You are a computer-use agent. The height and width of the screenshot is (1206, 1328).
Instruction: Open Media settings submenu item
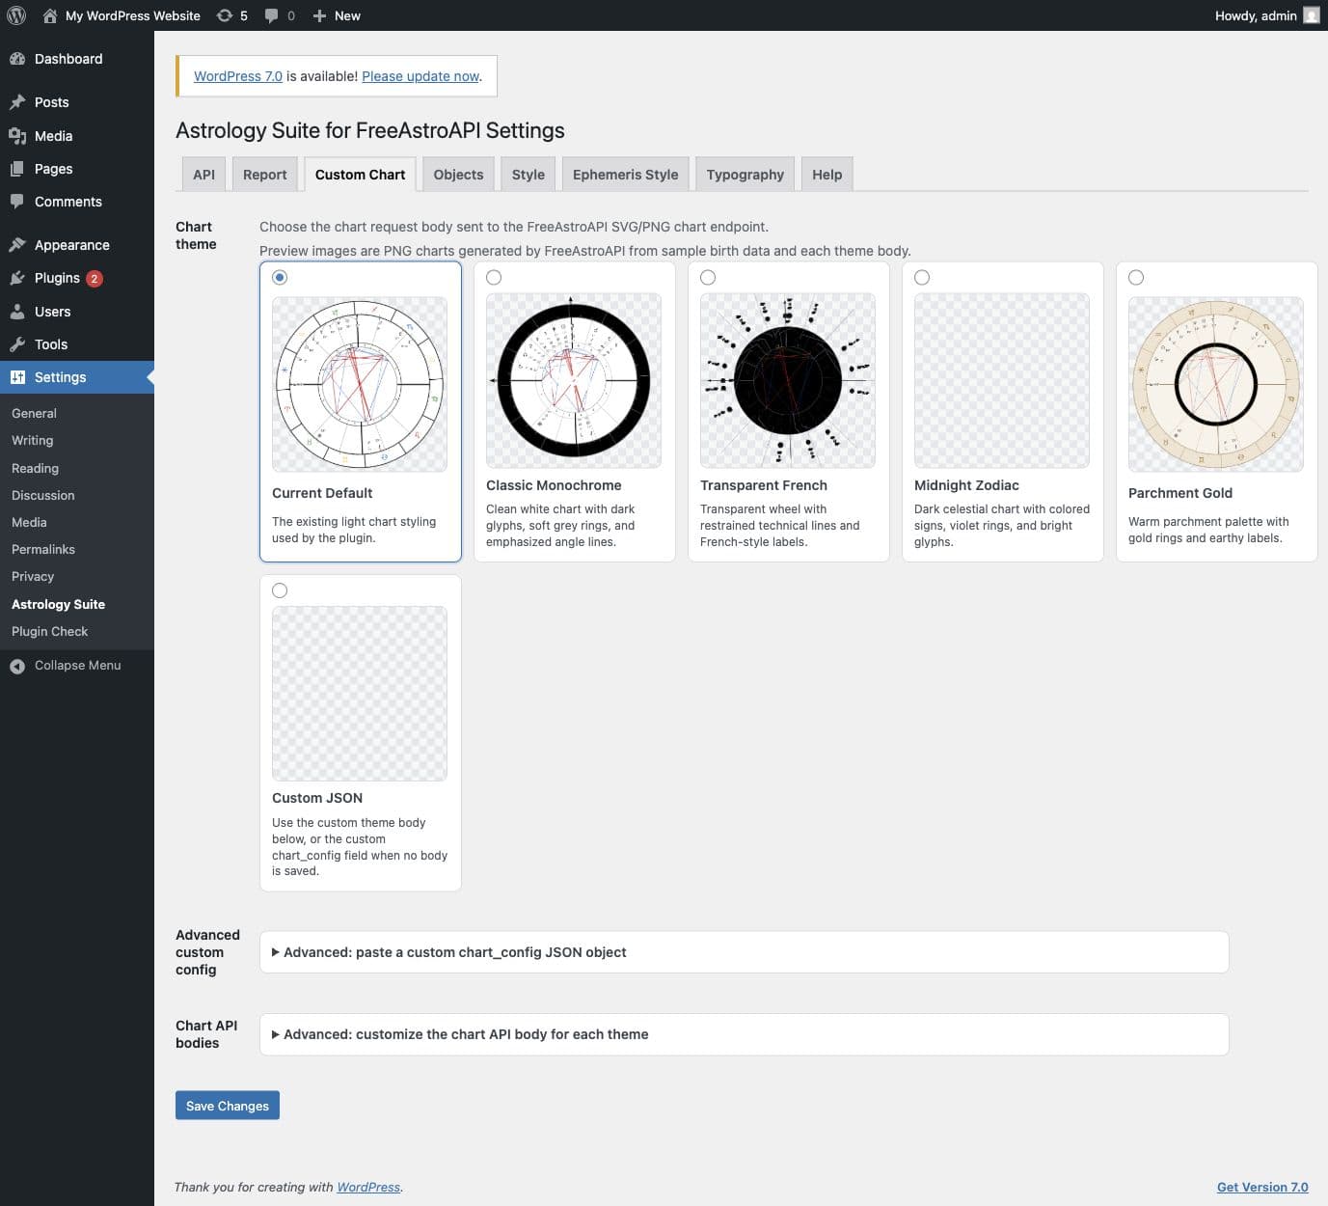click(29, 522)
